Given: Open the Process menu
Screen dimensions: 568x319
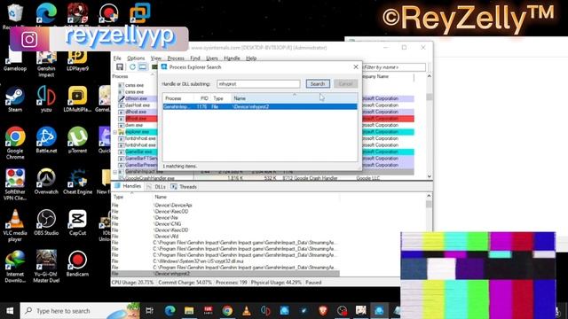Looking at the screenshot, I should (176, 58).
